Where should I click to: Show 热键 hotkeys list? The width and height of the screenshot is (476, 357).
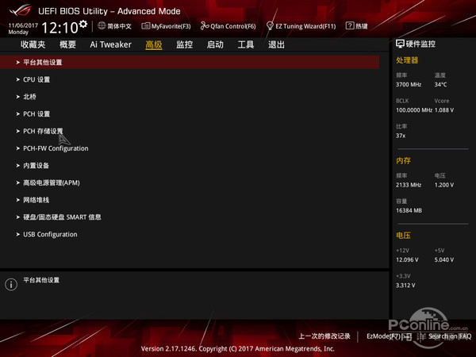[x=361, y=26]
